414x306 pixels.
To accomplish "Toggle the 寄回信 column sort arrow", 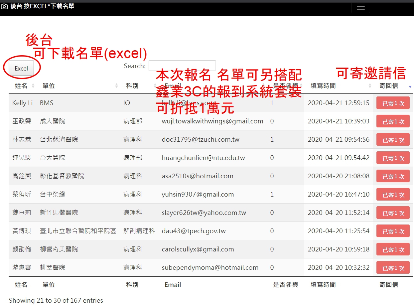I will click(410, 86).
